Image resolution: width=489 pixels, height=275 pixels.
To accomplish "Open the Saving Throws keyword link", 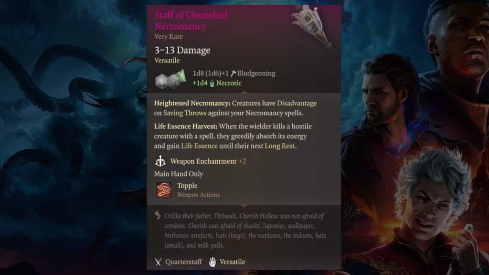I will [x=185, y=113].
